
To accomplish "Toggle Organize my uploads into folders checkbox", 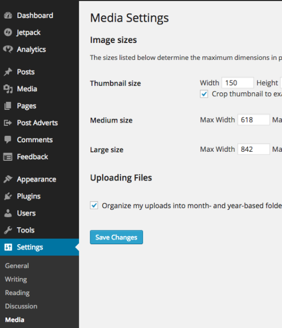I will (x=94, y=205).
